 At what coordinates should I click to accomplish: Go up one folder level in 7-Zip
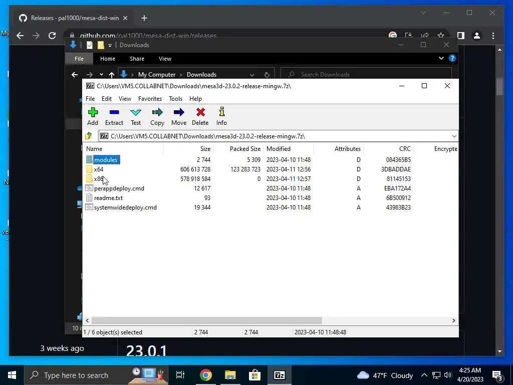[x=89, y=136]
